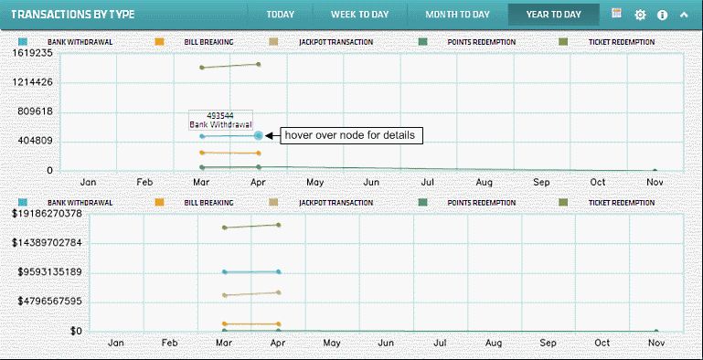This screenshot has height=360, width=703.
Task: Click Jackpot Transaction March node, bottom chart
Action: (225, 295)
